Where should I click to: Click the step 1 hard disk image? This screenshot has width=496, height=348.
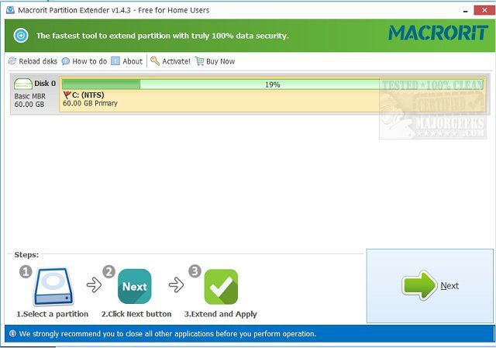point(53,287)
